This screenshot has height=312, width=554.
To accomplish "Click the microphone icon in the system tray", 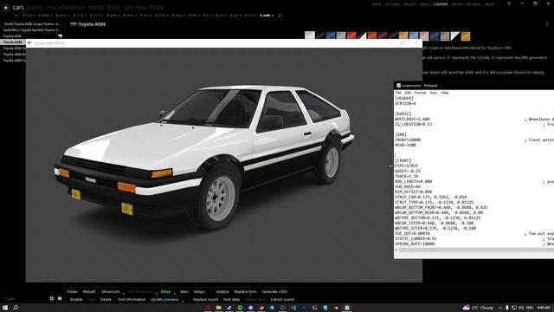I will [x=507, y=308].
